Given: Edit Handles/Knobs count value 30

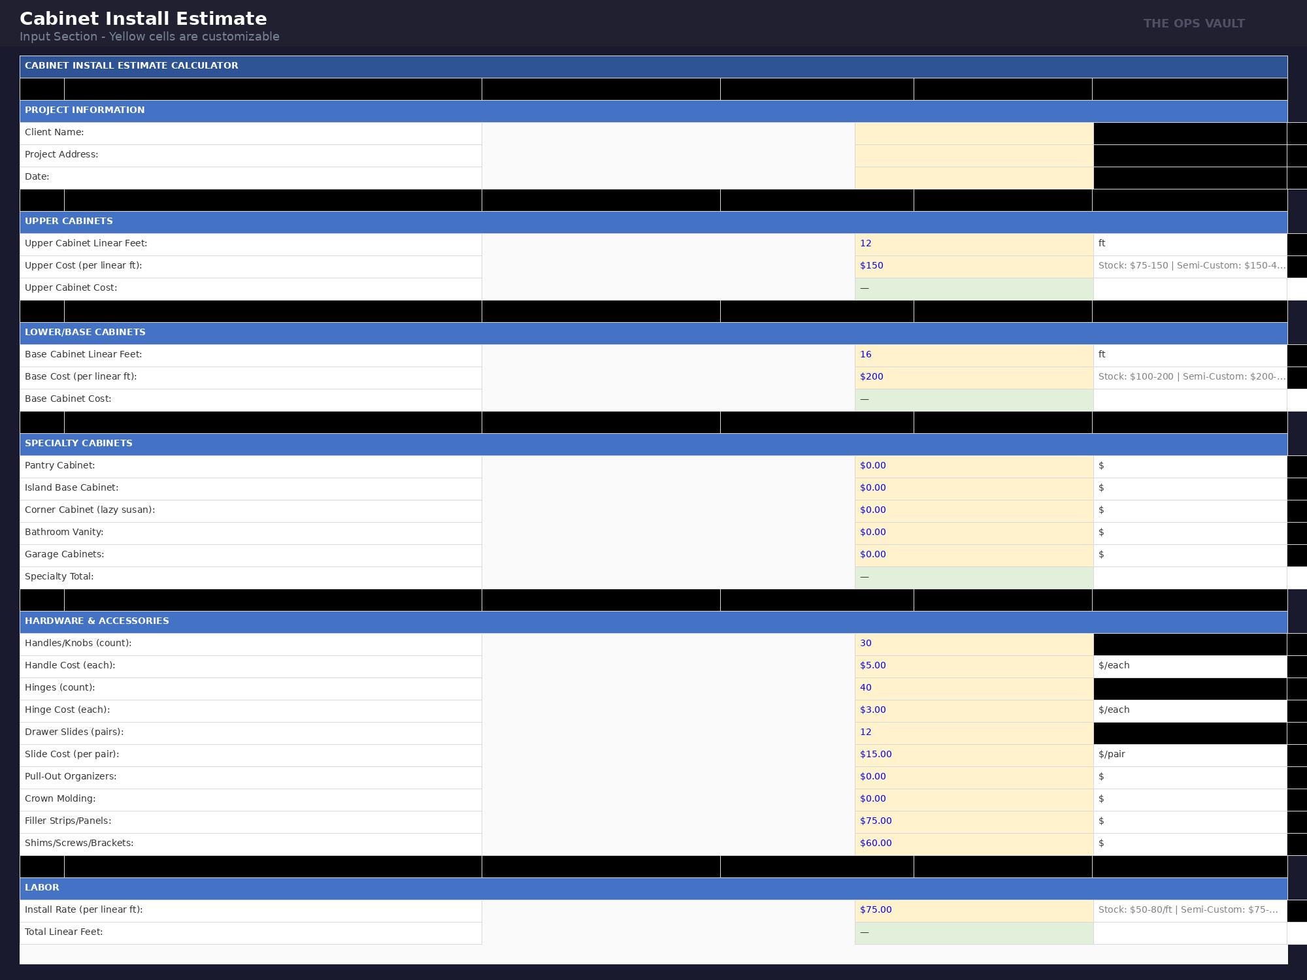Looking at the screenshot, I should pyautogui.click(x=974, y=645).
